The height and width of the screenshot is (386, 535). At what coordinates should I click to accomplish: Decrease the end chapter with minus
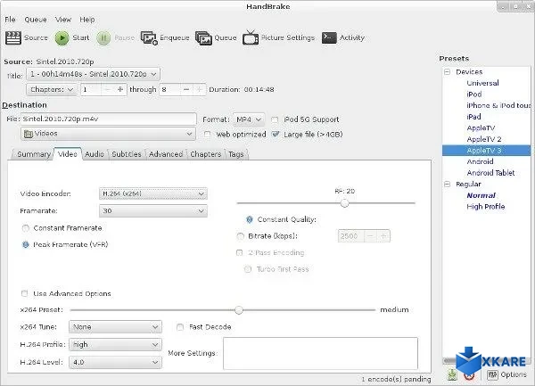(186, 90)
